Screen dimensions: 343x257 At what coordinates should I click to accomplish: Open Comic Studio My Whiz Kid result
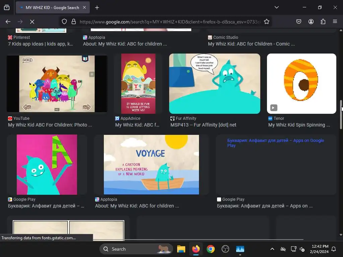click(251, 44)
